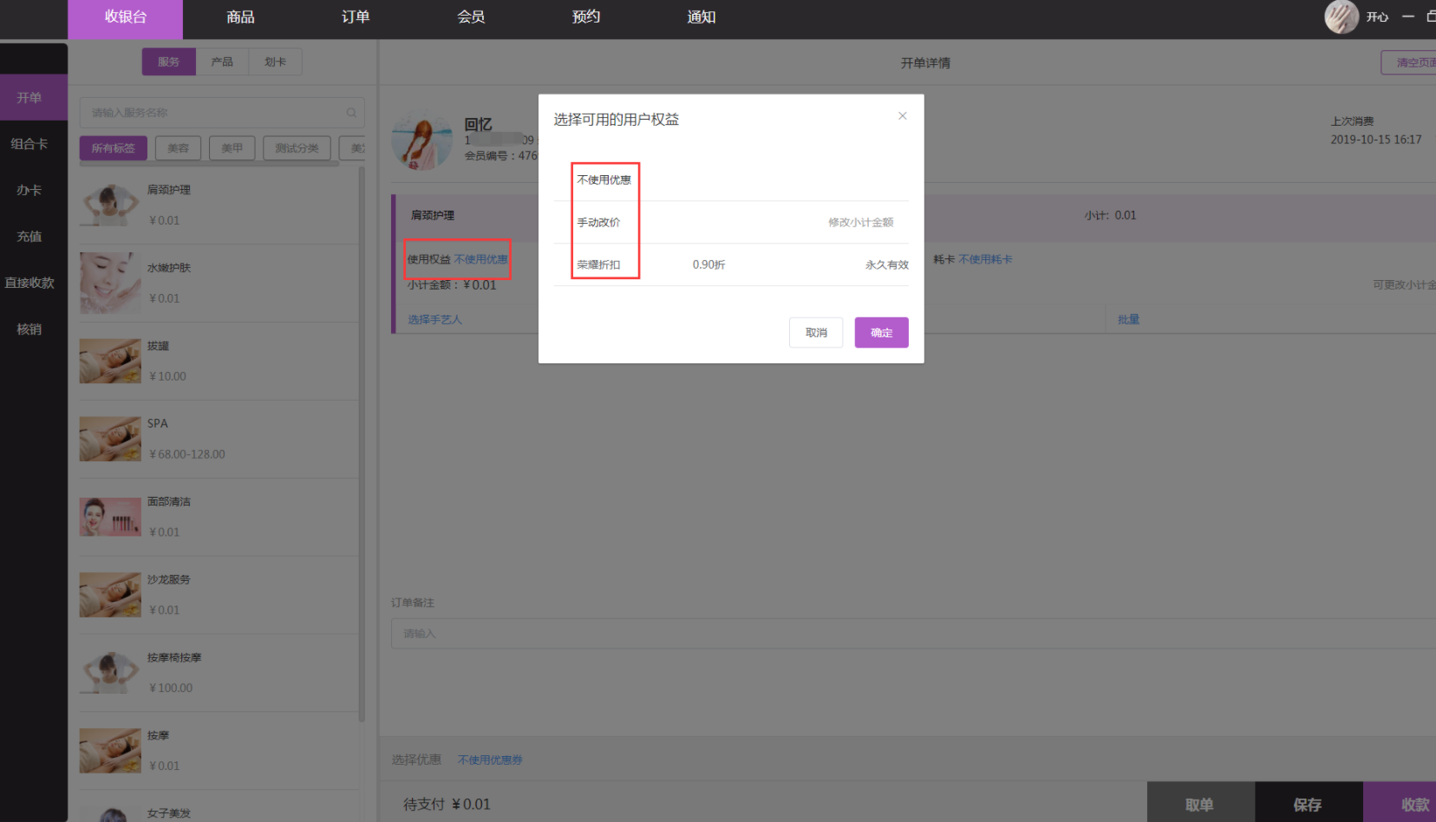Filter by 测试分类 tag
The height and width of the screenshot is (822, 1436).
tap(297, 148)
